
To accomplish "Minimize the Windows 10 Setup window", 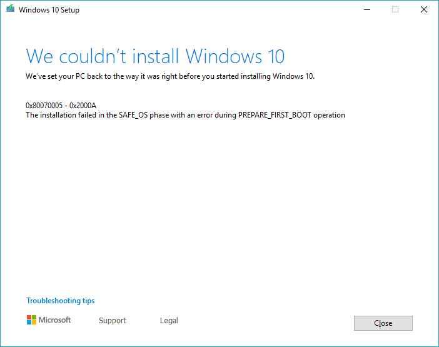I will point(366,9).
